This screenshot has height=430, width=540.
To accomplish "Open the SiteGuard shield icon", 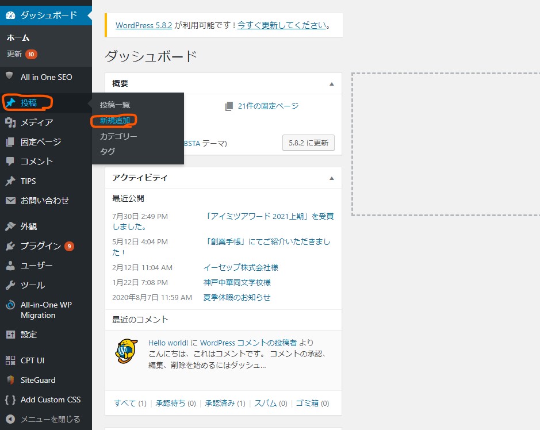I will [x=10, y=380].
